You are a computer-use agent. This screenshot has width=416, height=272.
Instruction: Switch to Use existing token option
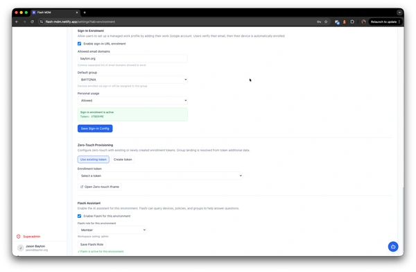(94, 160)
